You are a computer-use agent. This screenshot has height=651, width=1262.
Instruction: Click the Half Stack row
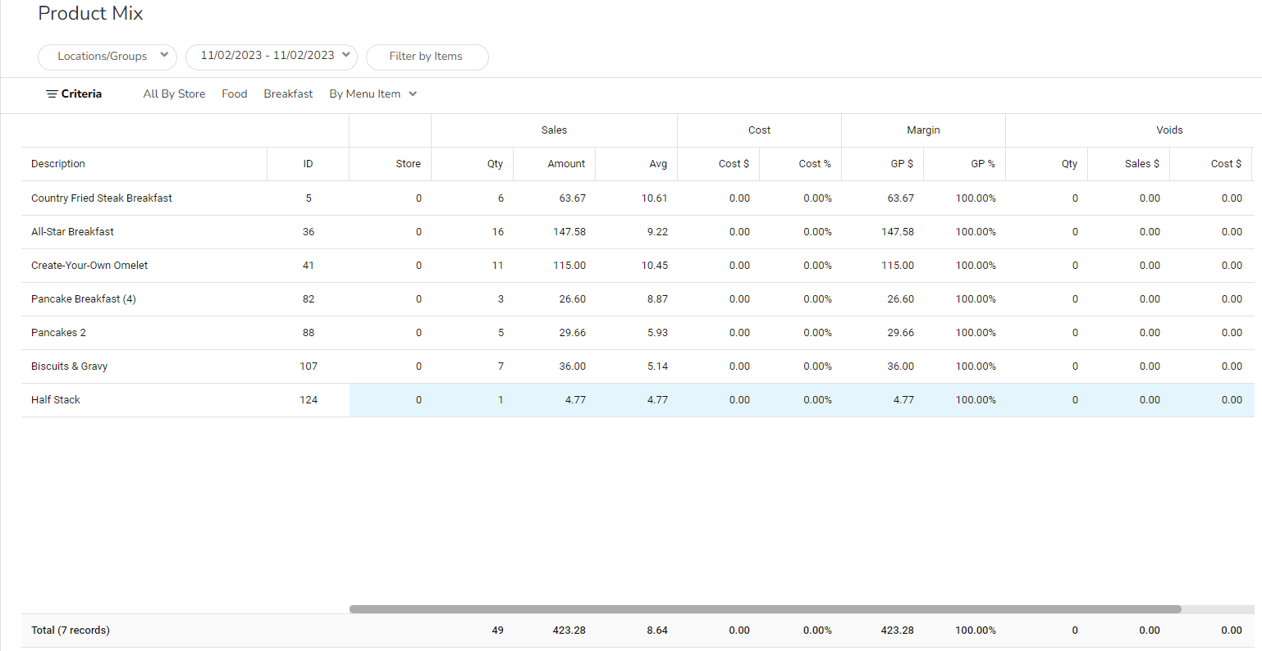pos(56,400)
